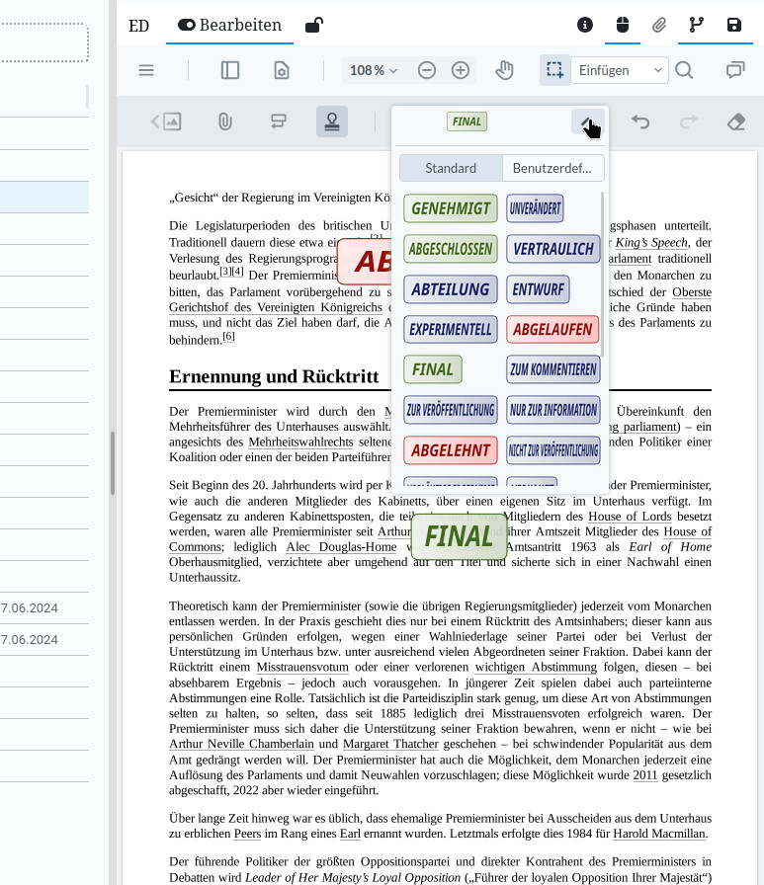Image resolution: width=764 pixels, height=885 pixels.
Task: Open the 108 % zoom level dropdown
Action: [374, 70]
